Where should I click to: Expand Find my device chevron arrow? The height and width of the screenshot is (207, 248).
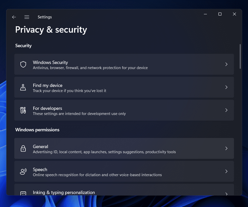[x=226, y=87]
